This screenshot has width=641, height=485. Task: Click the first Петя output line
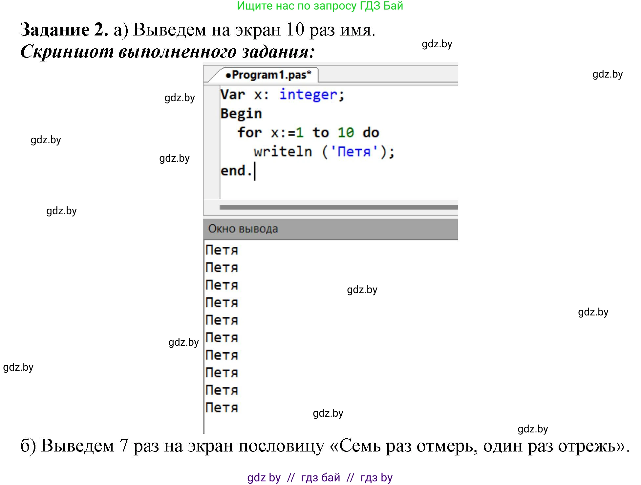coord(222,250)
